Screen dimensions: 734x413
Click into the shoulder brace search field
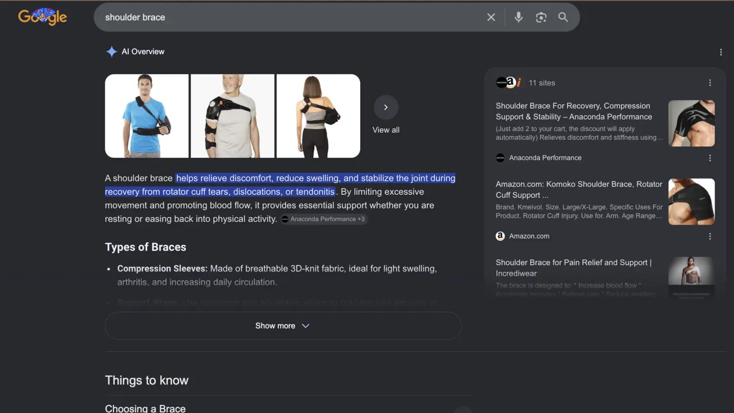tap(291, 17)
